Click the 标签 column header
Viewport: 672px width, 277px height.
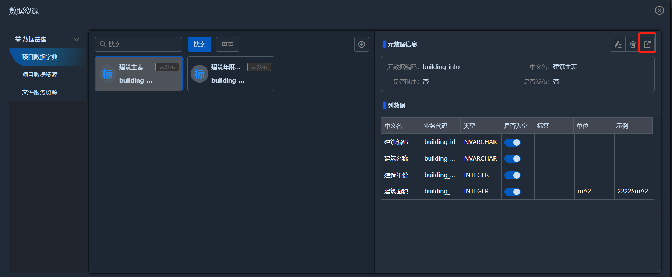[x=554, y=126]
